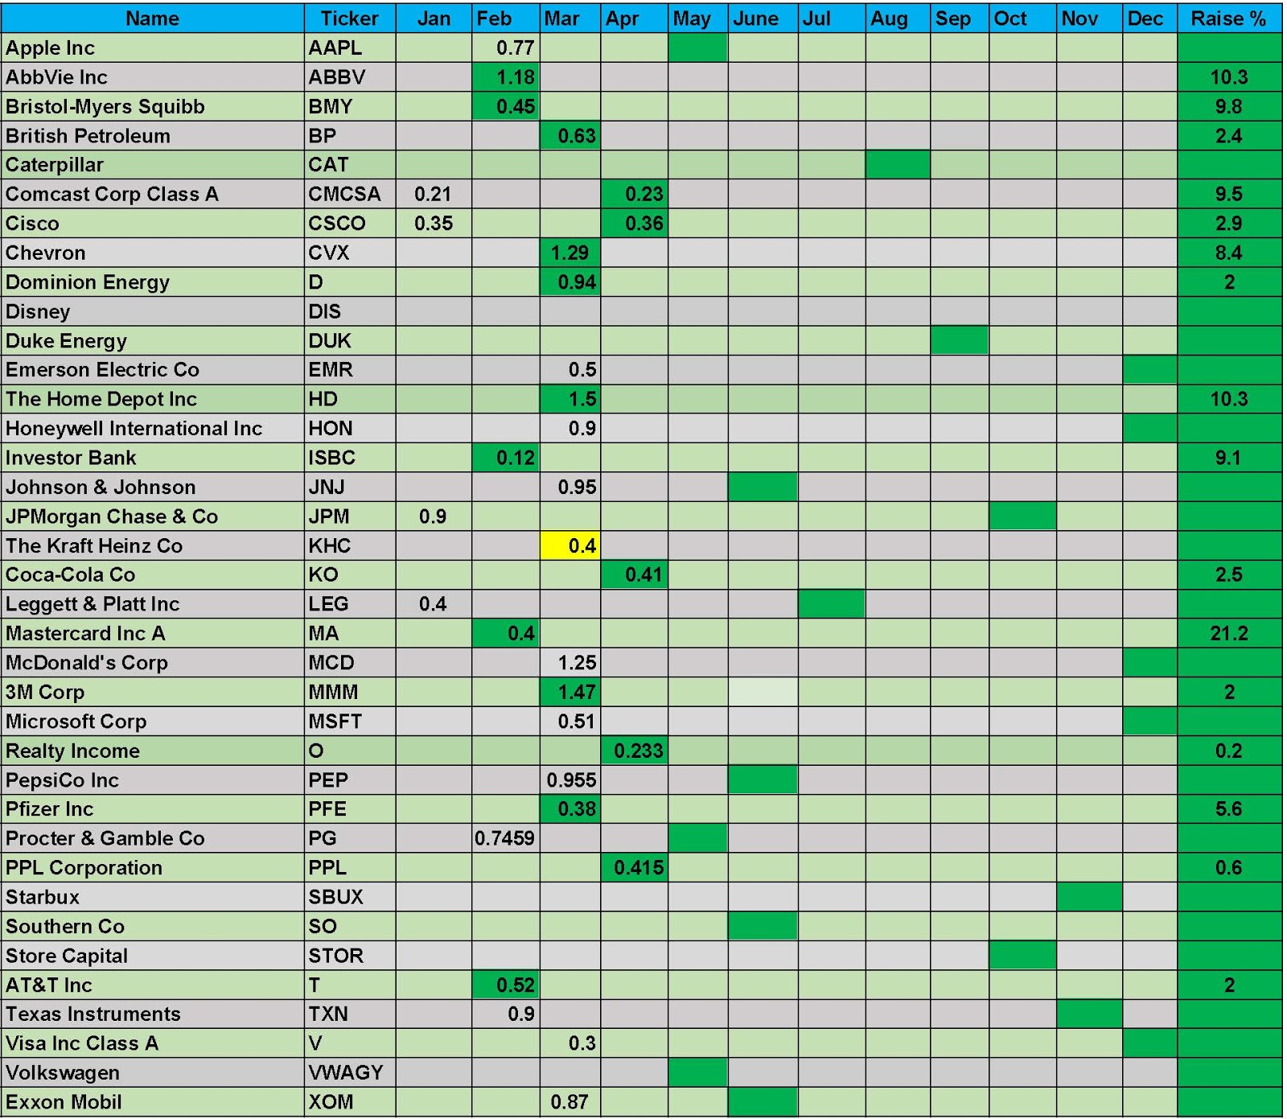Viewport: 1287px width, 1119px height.
Task: Click the Raise % column header
Action: [1229, 18]
